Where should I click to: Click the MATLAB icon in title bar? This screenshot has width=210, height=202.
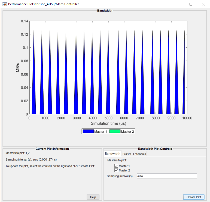tap(5, 4)
